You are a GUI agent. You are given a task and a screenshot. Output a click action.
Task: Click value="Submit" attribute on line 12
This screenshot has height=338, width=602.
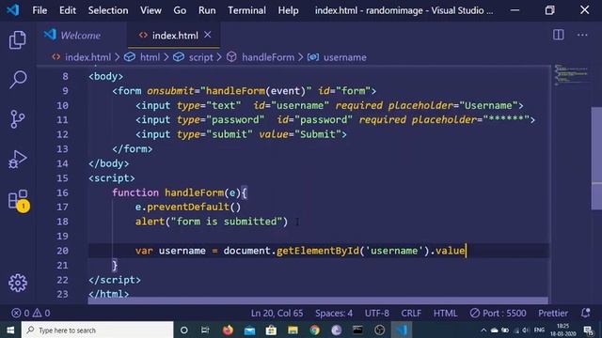[300, 134]
